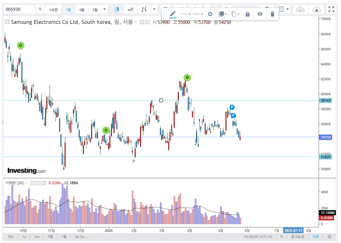Image resolution: width=341 pixels, height=243 pixels.
Task: Open dropdown arrow next to the color square
Action: point(288,9)
